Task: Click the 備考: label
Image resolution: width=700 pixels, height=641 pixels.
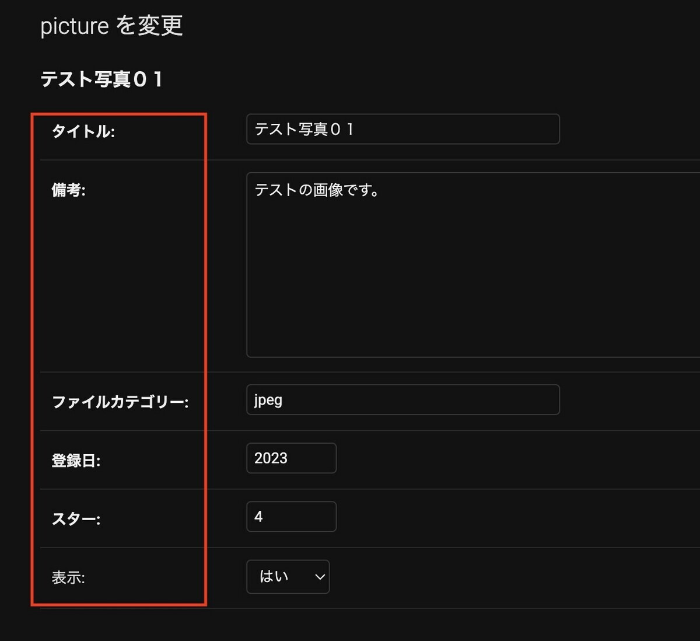Action: pos(69,190)
